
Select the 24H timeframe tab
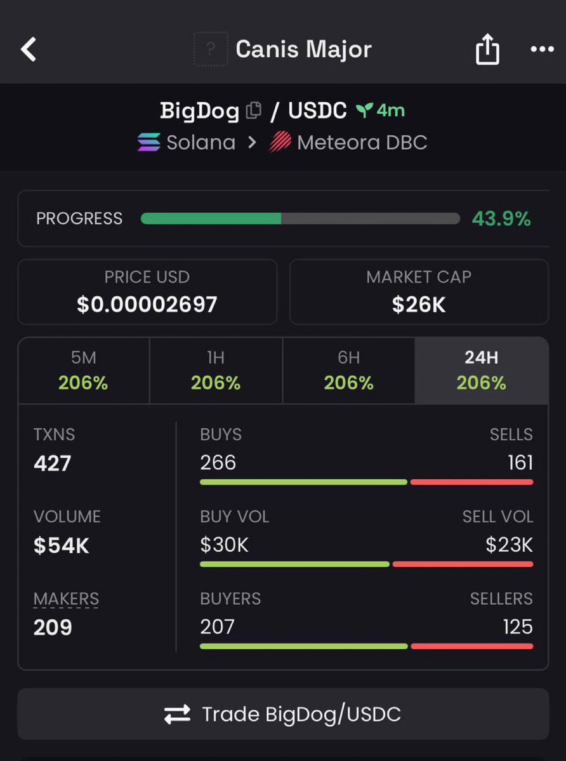click(482, 370)
